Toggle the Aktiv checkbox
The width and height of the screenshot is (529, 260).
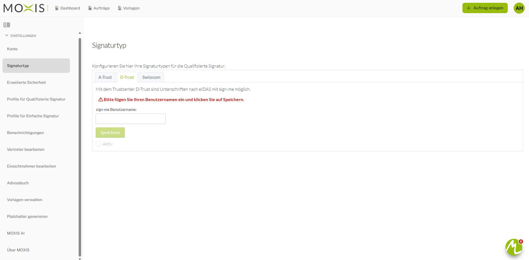click(98, 144)
